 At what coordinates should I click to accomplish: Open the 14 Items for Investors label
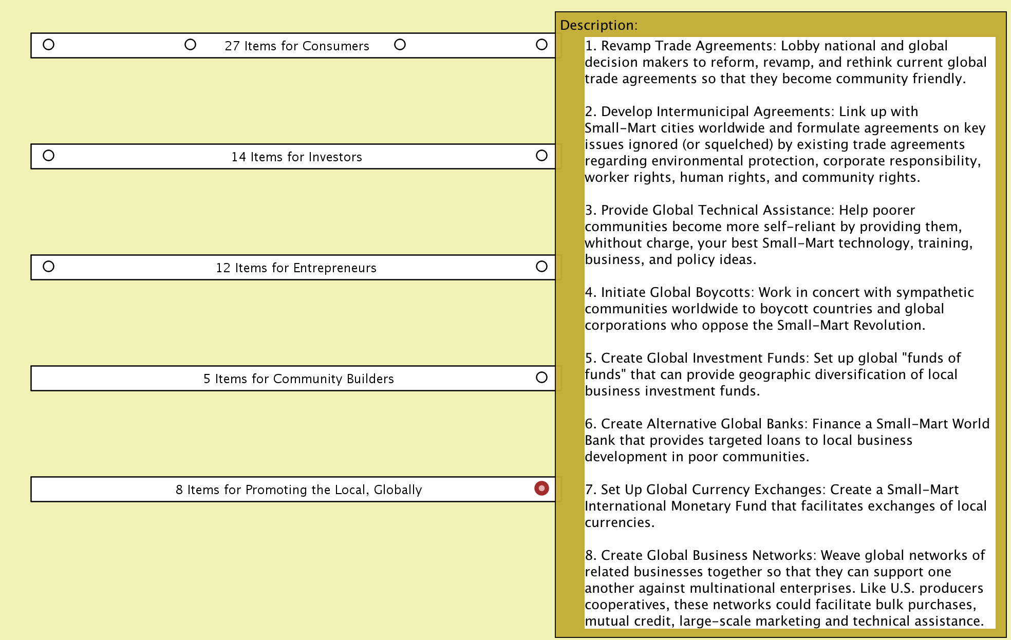pos(296,157)
